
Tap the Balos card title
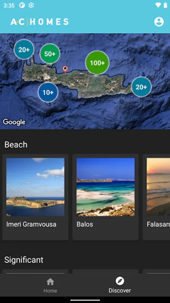[85, 224]
